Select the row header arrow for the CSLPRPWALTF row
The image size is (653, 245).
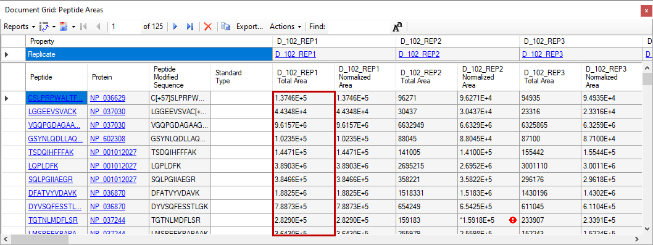tap(13, 98)
